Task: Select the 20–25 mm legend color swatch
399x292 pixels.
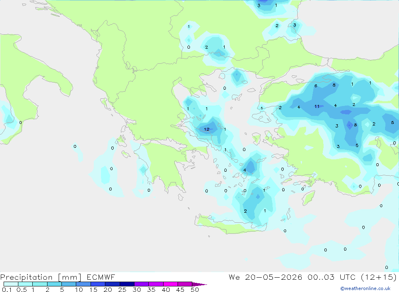Action: point(112,284)
